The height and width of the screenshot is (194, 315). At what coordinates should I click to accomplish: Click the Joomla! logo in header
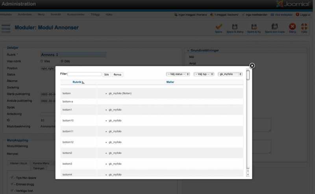click(293, 4)
